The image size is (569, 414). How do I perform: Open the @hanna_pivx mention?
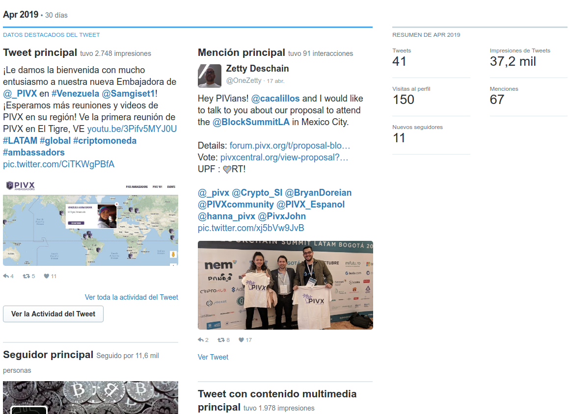pos(226,216)
